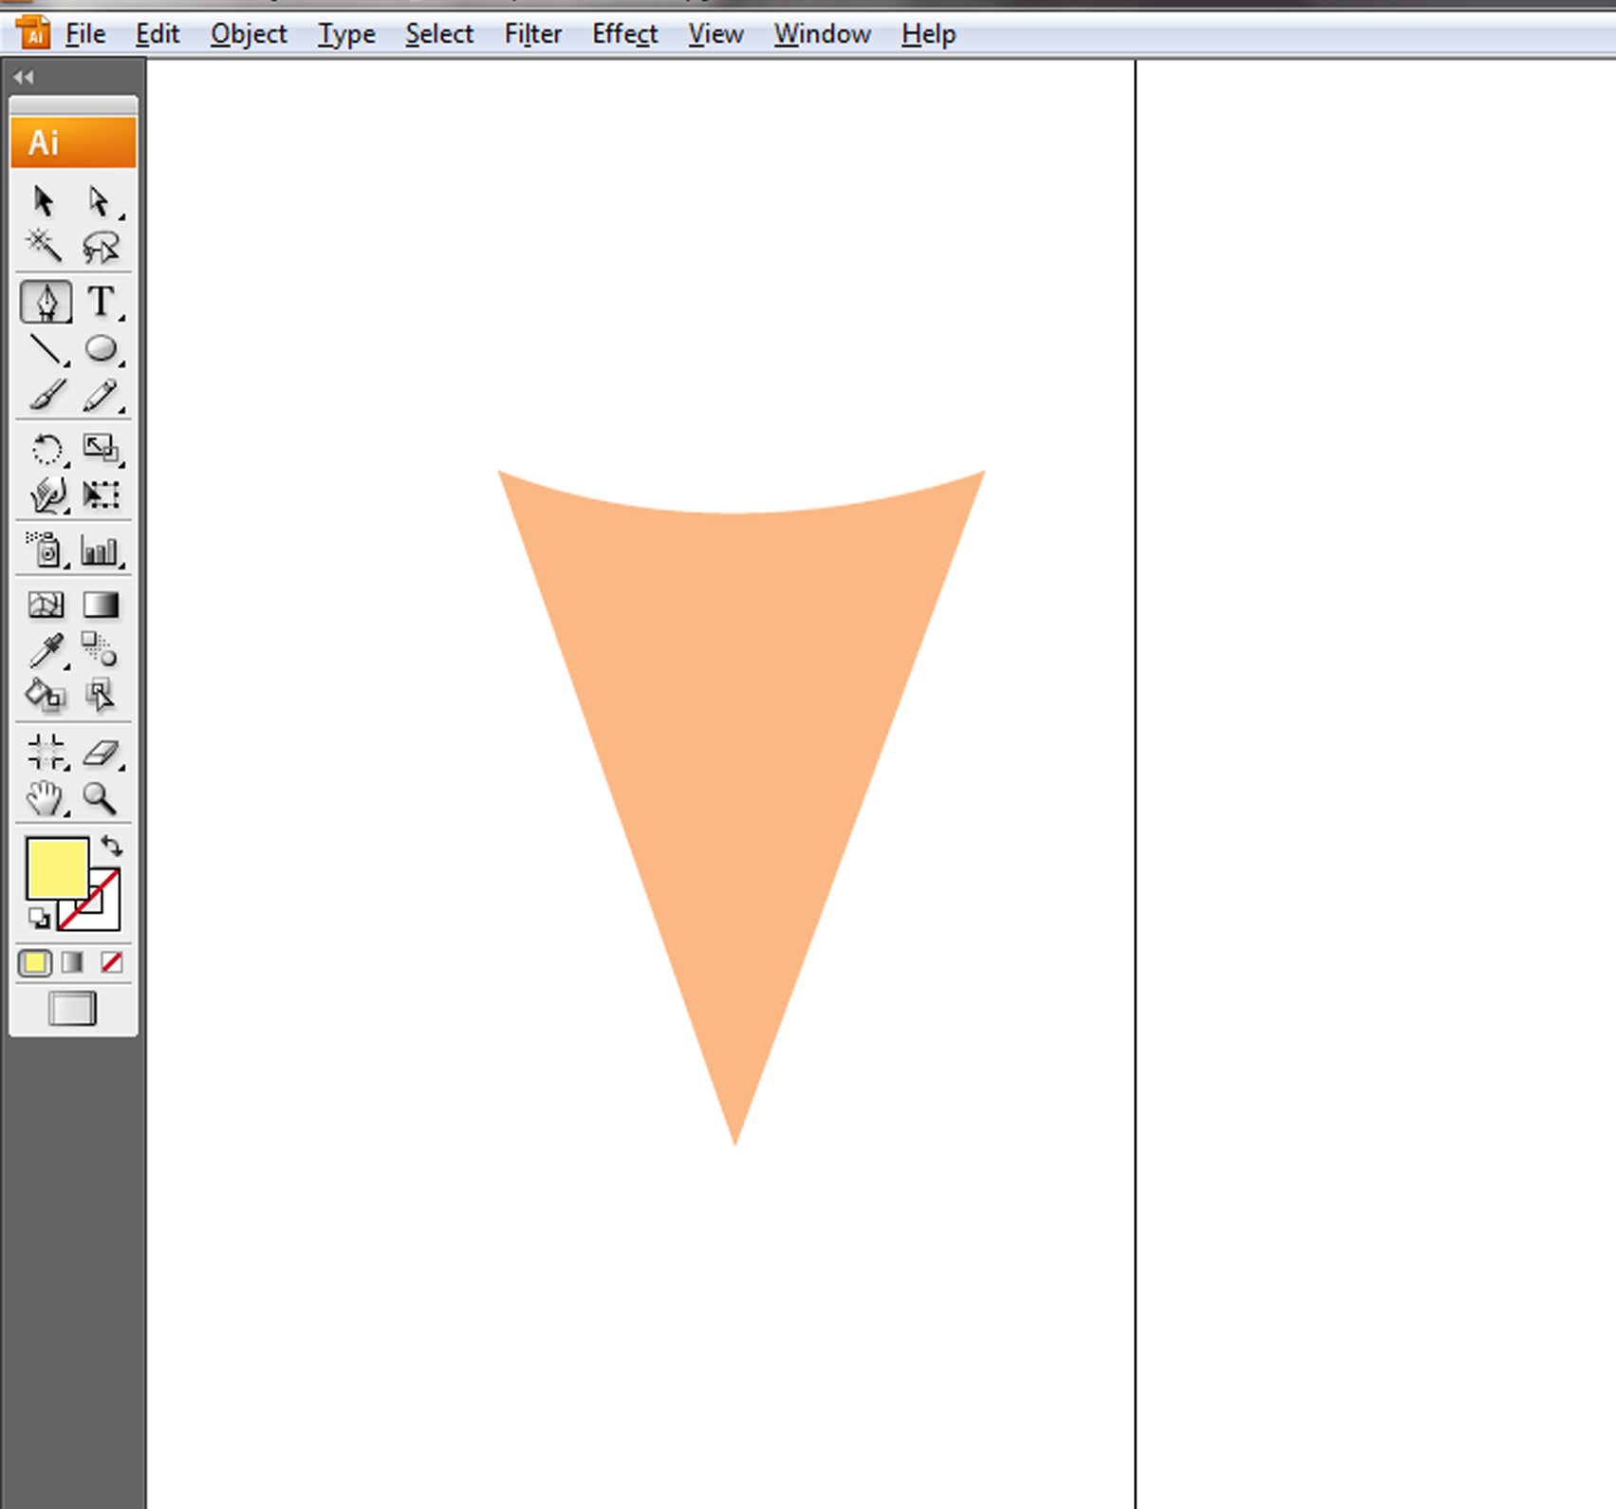
Task: Pick the Hand tool
Action: point(45,799)
